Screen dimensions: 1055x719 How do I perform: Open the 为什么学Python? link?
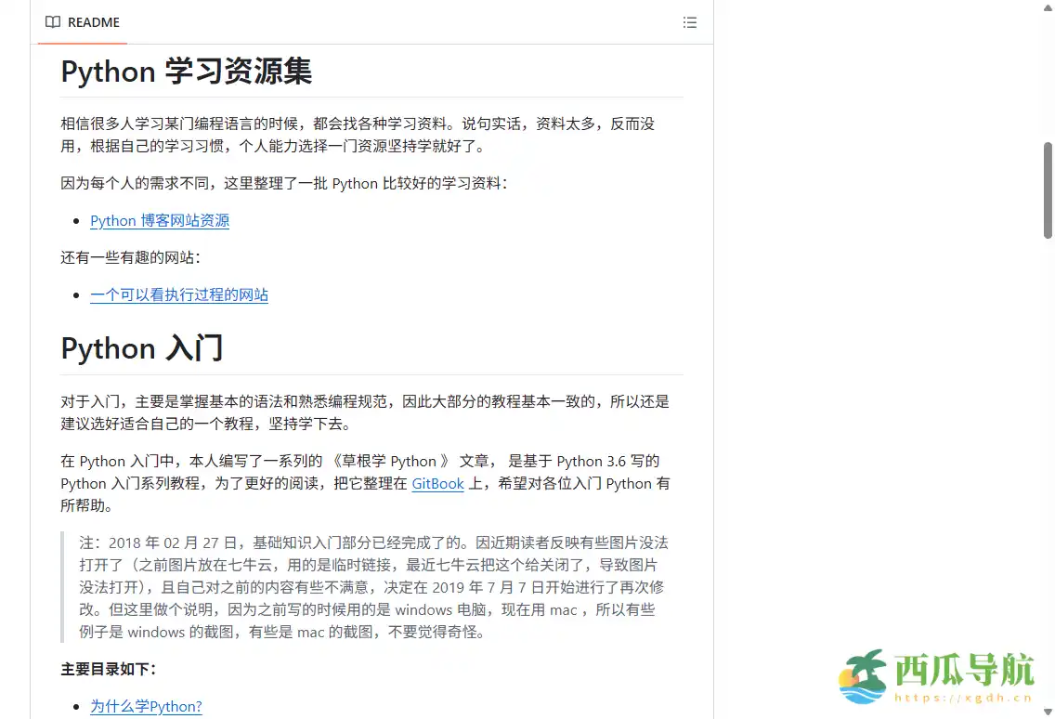point(146,706)
